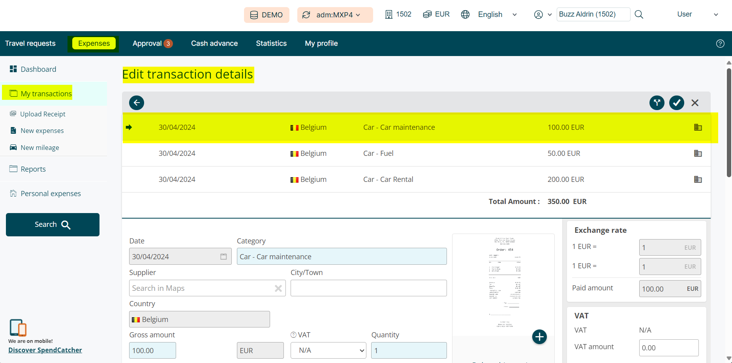This screenshot has height=363, width=732.
Task: Confirm changes with the checkmark icon
Action: pyautogui.click(x=677, y=103)
